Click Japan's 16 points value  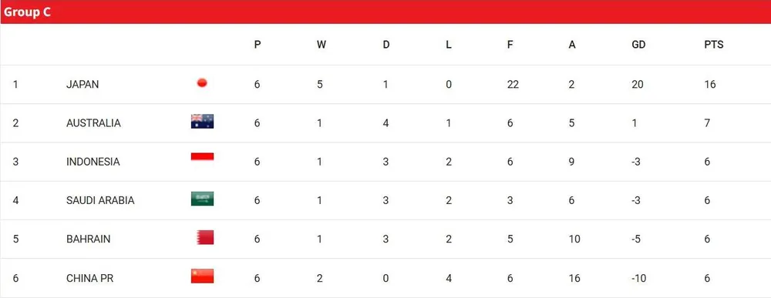click(710, 85)
